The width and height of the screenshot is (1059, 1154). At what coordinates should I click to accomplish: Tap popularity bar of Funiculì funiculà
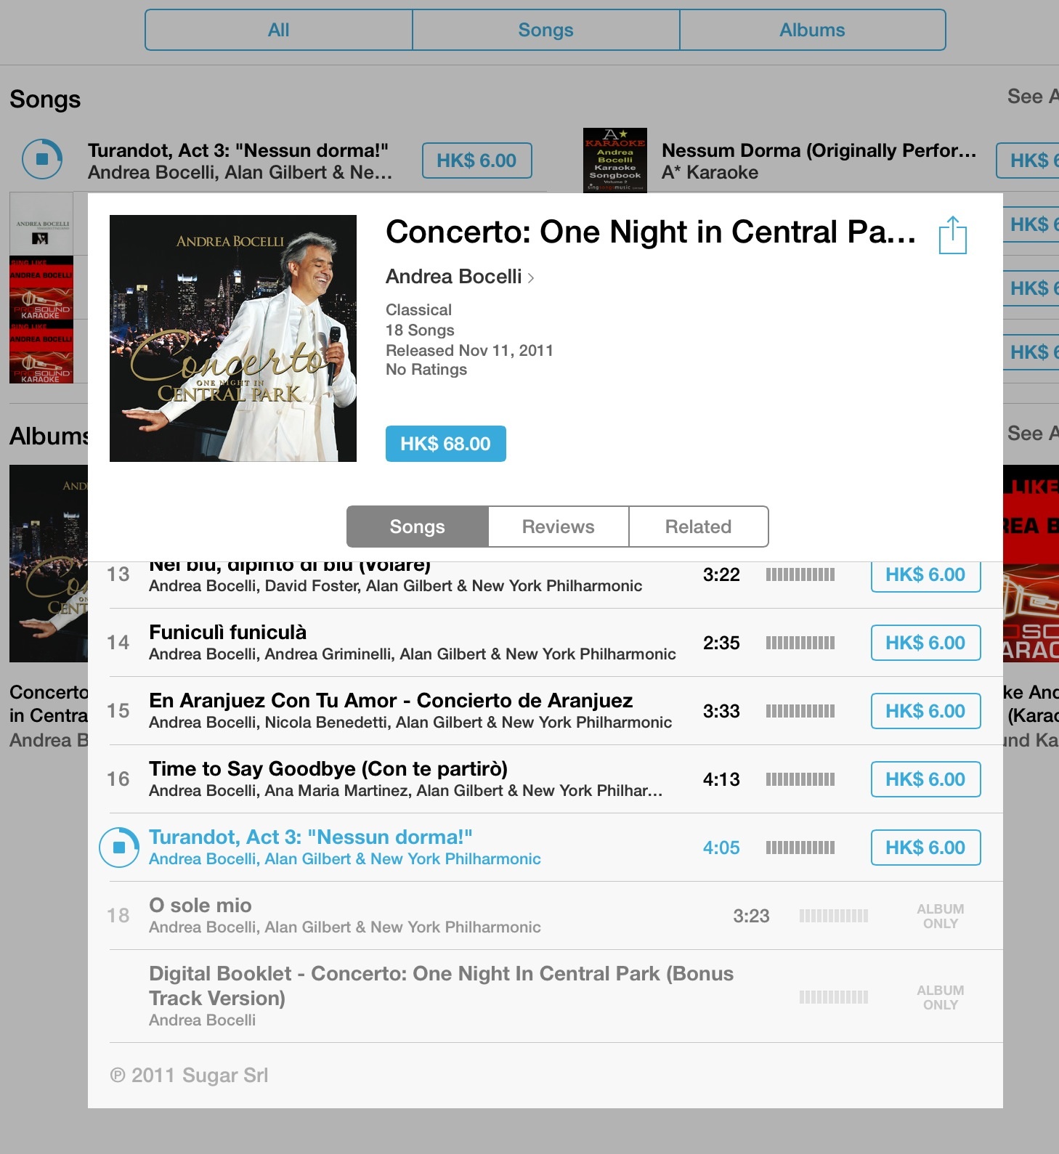pos(800,643)
